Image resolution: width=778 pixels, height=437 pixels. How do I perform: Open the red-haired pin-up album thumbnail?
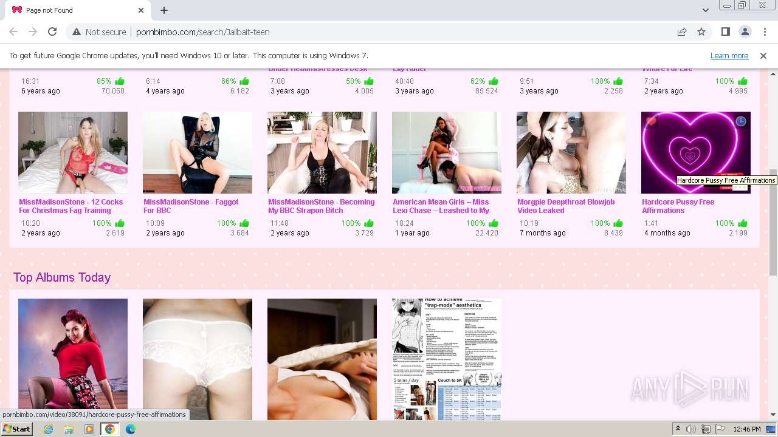(73, 359)
